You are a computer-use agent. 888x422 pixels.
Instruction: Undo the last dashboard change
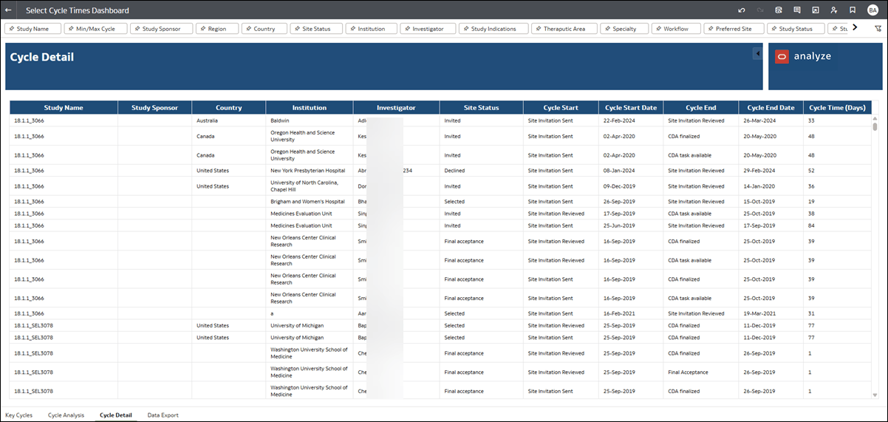742,10
